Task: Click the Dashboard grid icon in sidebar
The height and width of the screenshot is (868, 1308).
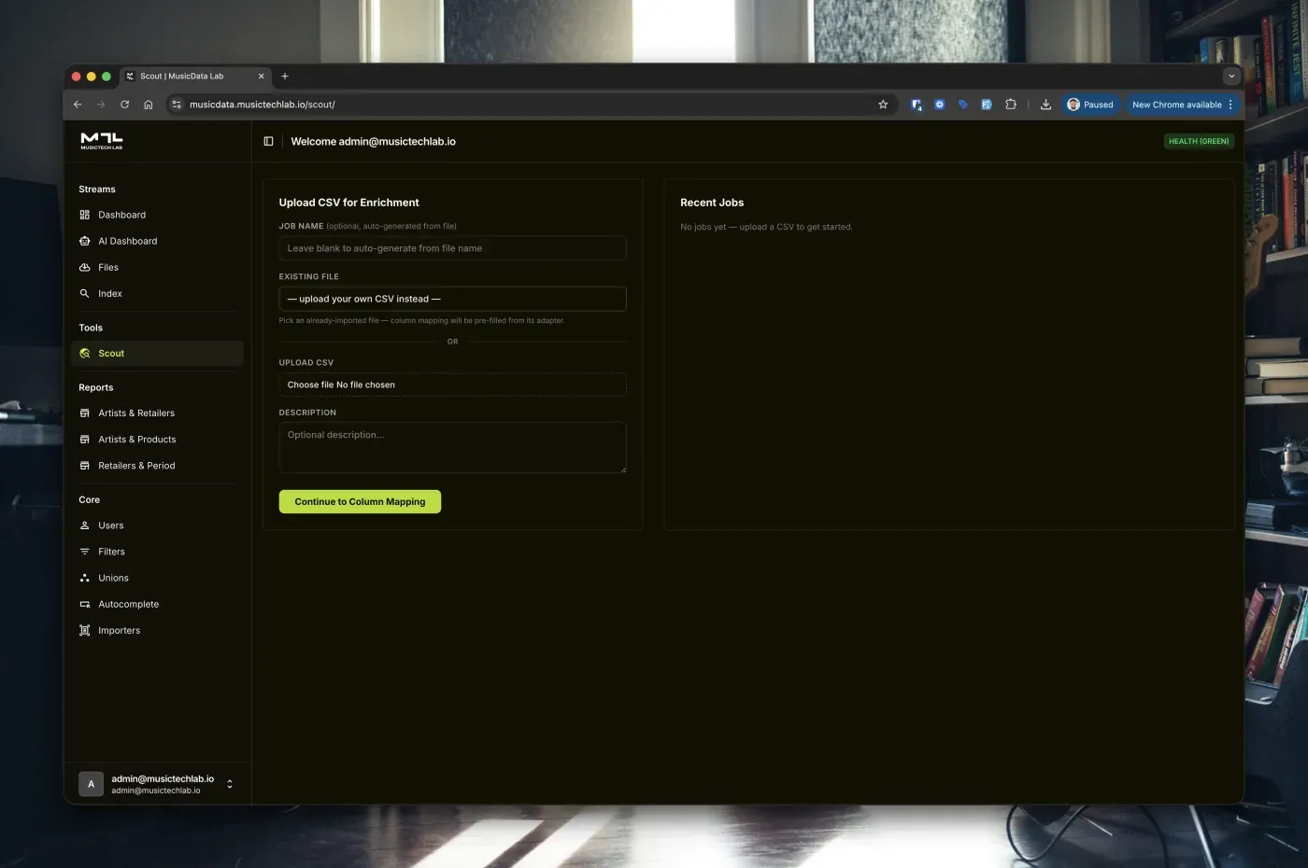Action: click(85, 215)
